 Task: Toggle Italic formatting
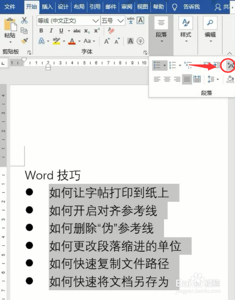coord(51,30)
